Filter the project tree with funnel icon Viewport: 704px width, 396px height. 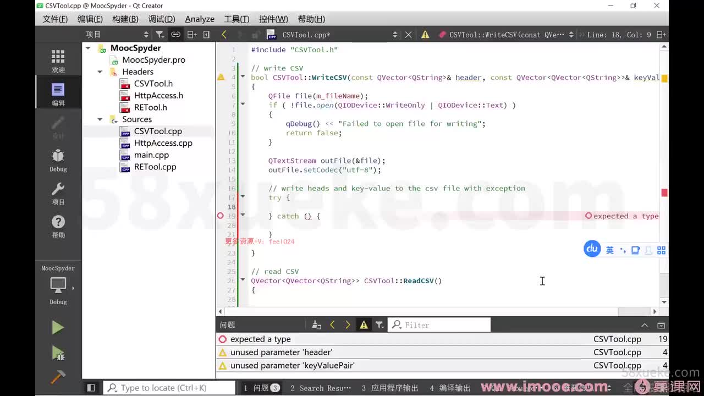pos(159,34)
